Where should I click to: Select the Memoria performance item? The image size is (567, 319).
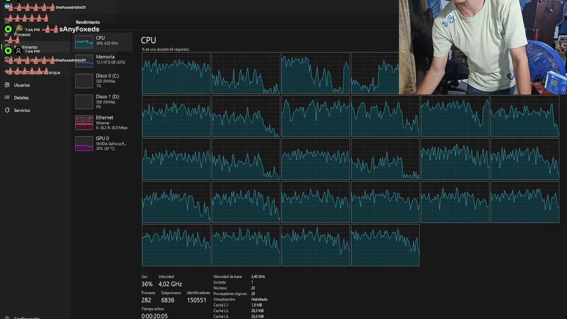click(x=103, y=61)
